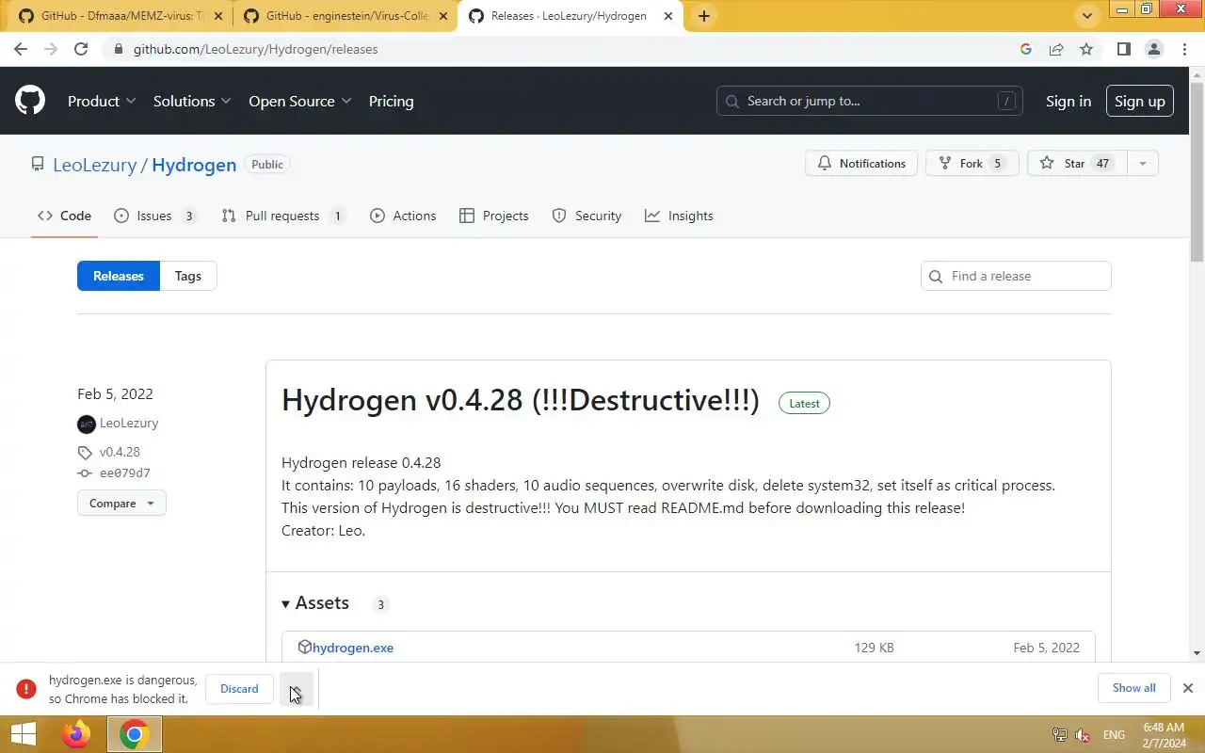Close the downloads bar

(1188, 688)
